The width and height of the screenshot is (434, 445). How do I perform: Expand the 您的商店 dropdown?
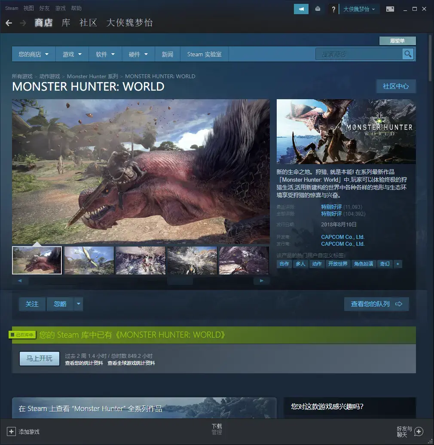(x=34, y=54)
